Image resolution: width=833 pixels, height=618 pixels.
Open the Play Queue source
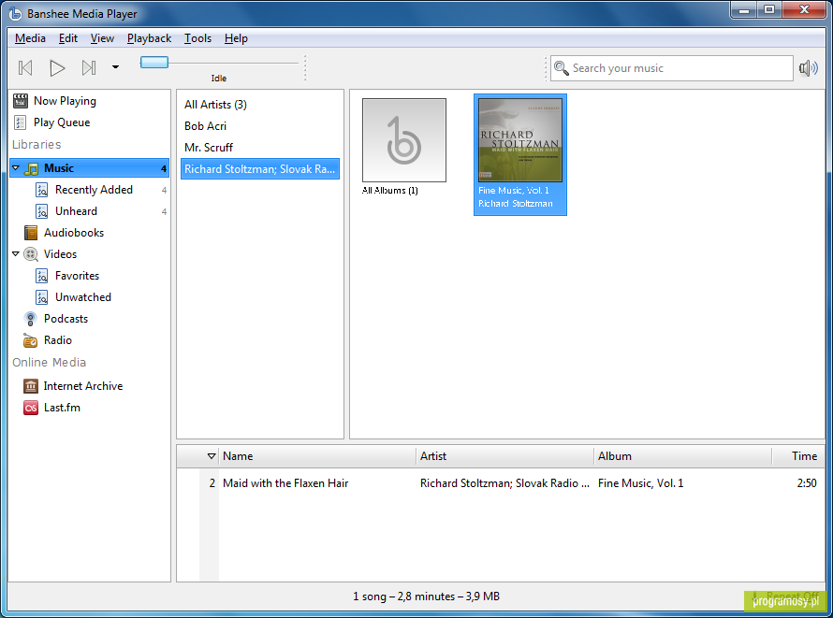click(x=62, y=122)
